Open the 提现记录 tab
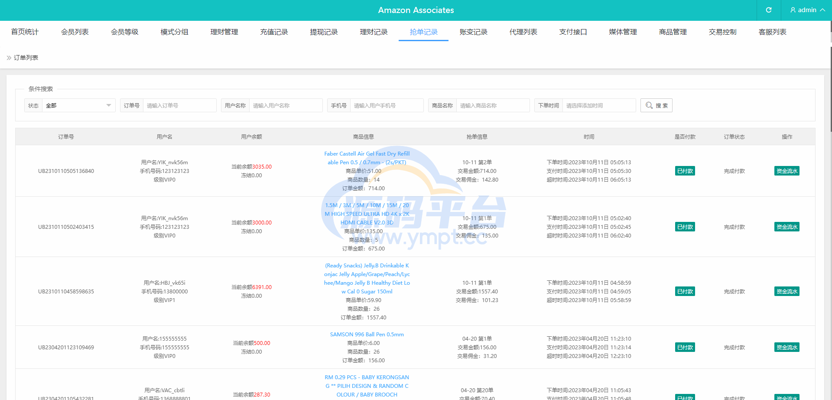 click(x=324, y=32)
